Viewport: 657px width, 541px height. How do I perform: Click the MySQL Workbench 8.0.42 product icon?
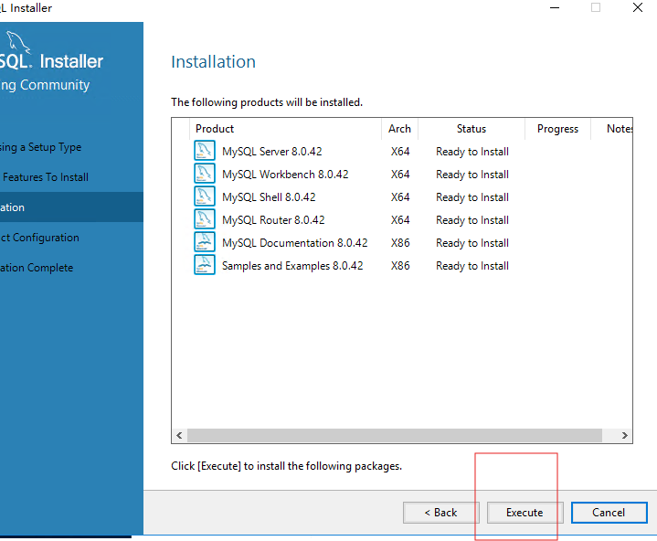click(x=205, y=174)
